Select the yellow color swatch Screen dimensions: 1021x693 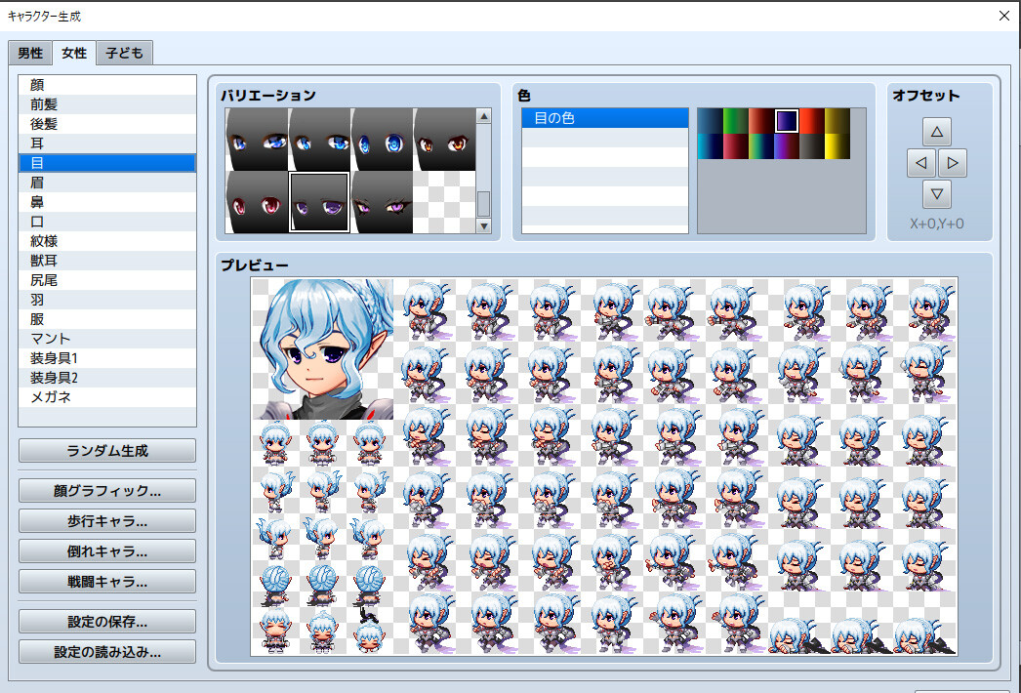pos(837,146)
